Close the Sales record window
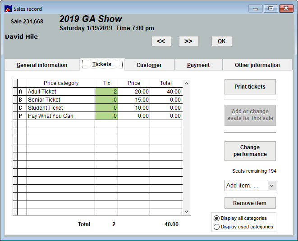Screen dimensions: 298x241 tap(286, 9)
